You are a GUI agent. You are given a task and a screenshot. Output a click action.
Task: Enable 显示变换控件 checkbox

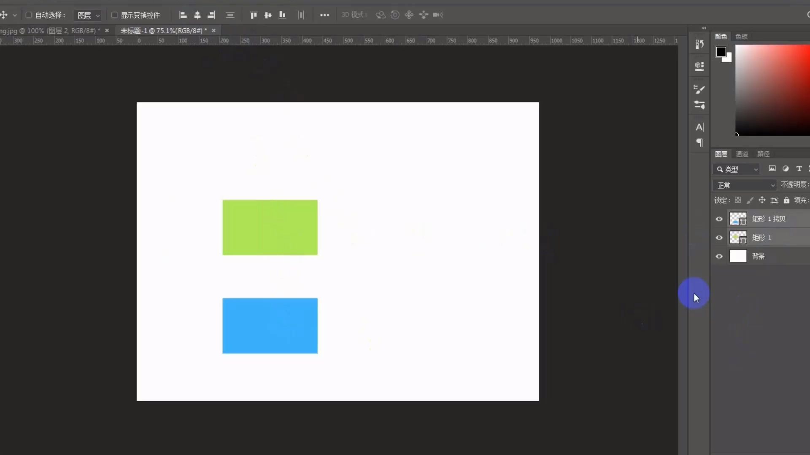[114, 15]
